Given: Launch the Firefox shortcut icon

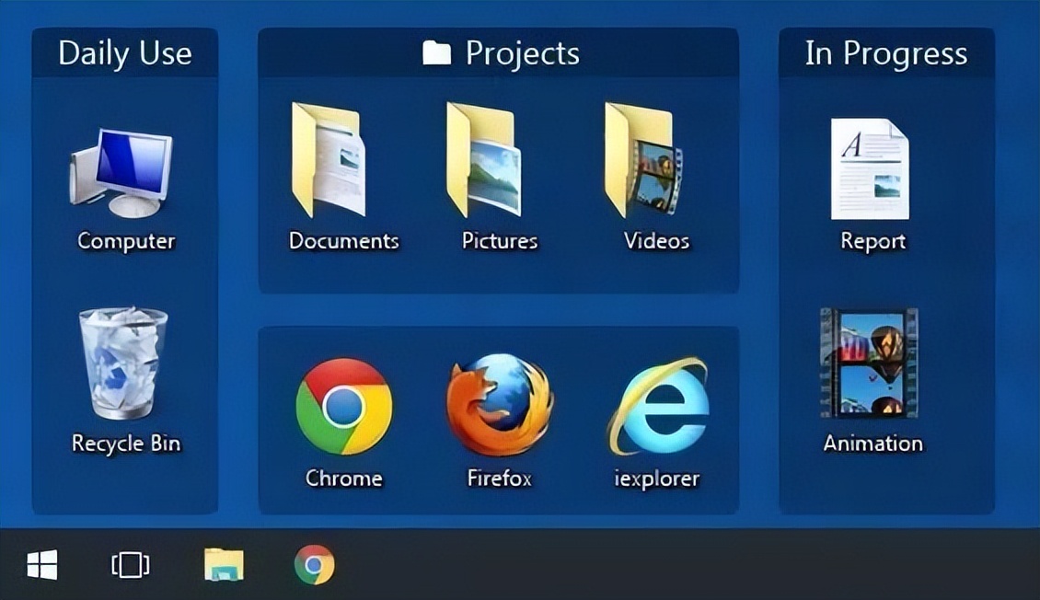Looking at the screenshot, I should (500, 405).
